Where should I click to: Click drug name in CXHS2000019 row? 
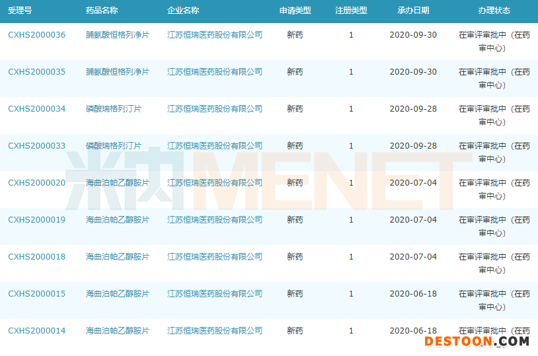click(118, 220)
